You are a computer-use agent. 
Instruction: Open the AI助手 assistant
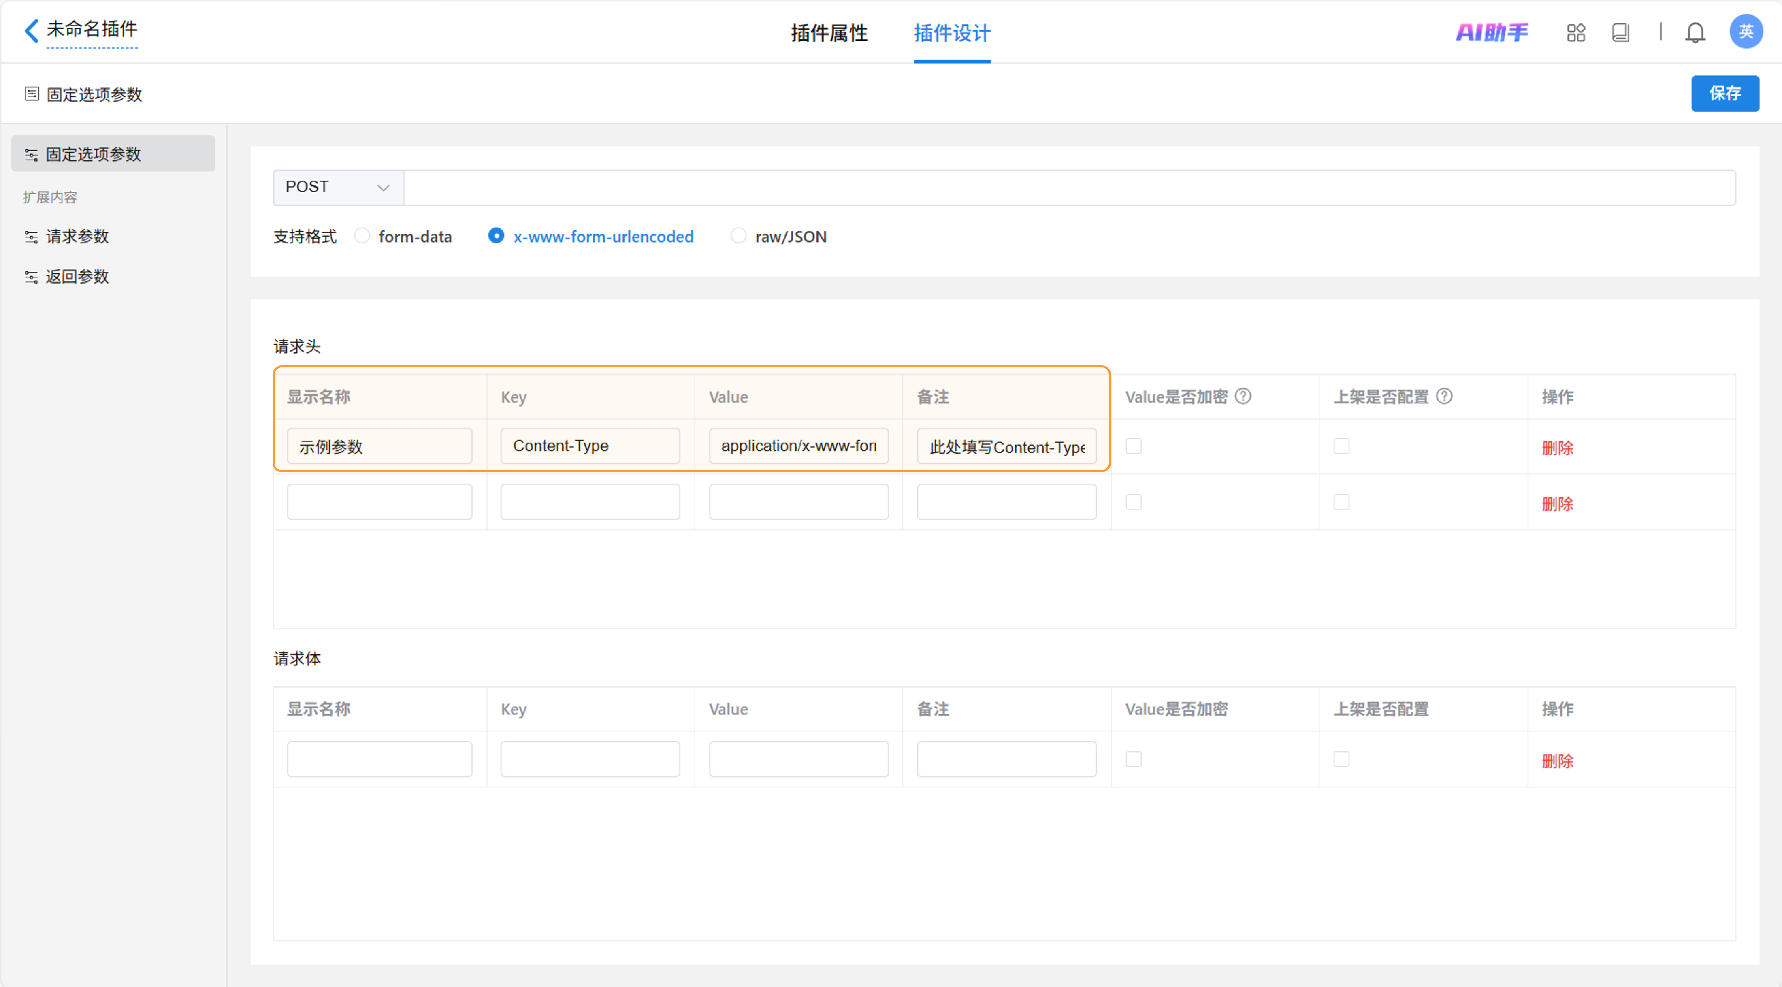(1492, 32)
